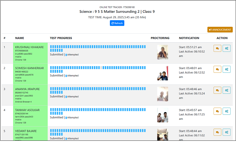Click chat icon in Tanmay Asolkar row

coord(217,111)
